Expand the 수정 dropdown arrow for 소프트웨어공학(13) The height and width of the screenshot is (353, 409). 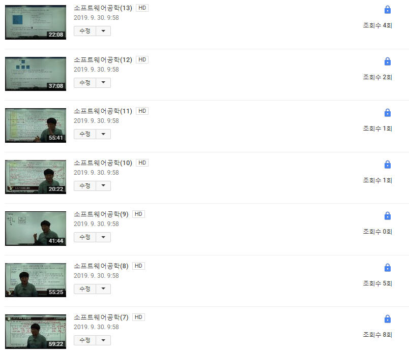click(103, 31)
